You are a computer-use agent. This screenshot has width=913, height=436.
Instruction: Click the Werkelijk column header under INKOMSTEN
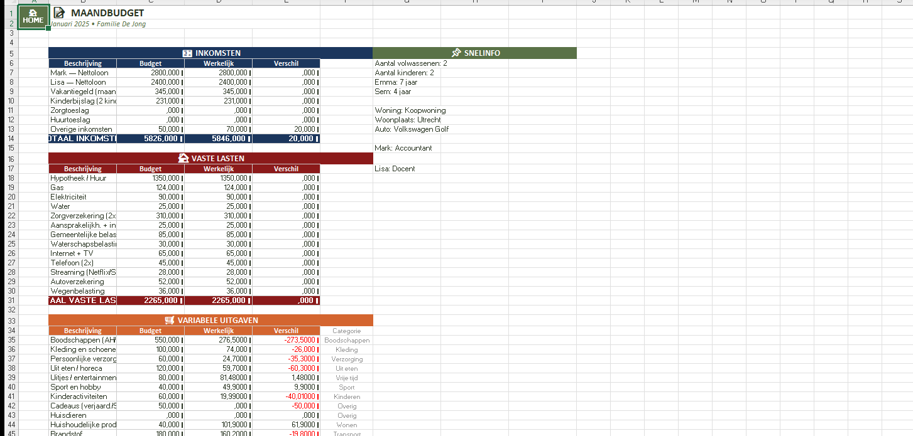tap(218, 63)
